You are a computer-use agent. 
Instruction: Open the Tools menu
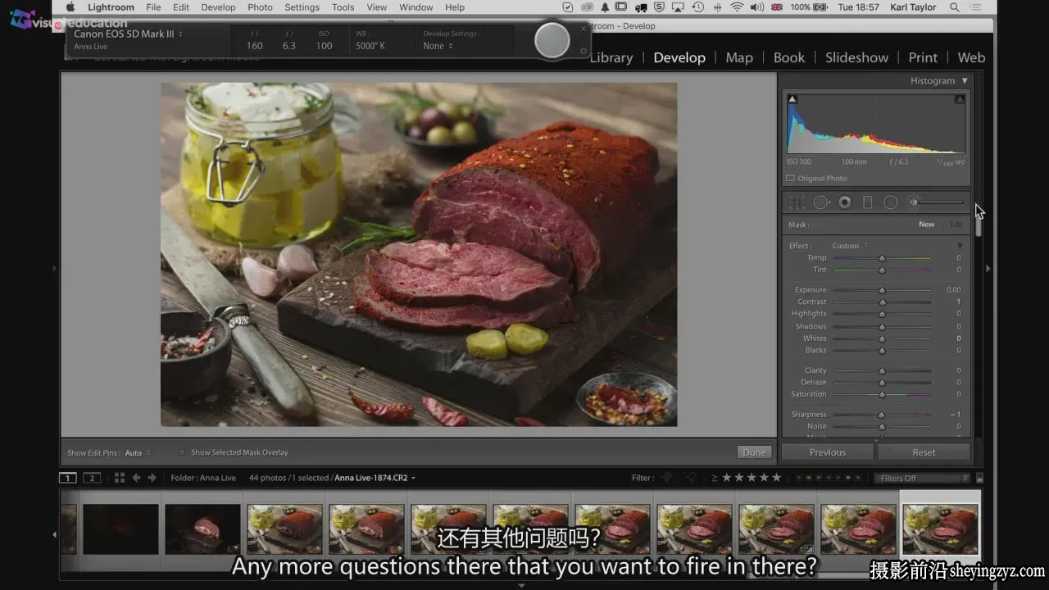(x=343, y=7)
